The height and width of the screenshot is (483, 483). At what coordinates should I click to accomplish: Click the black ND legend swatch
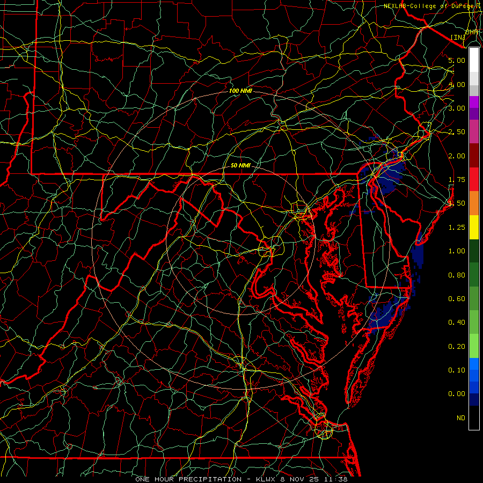coord(474,418)
